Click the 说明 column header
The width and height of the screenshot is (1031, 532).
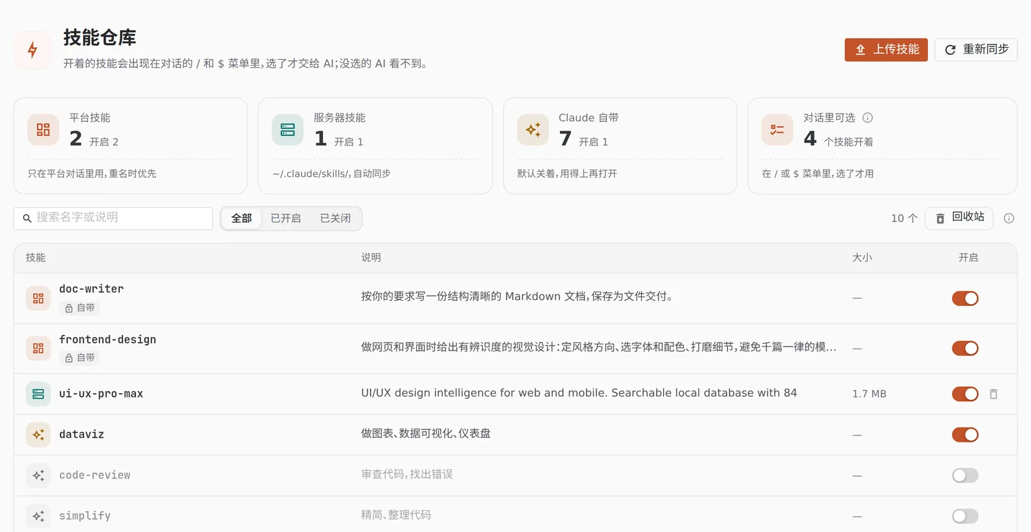click(371, 258)
